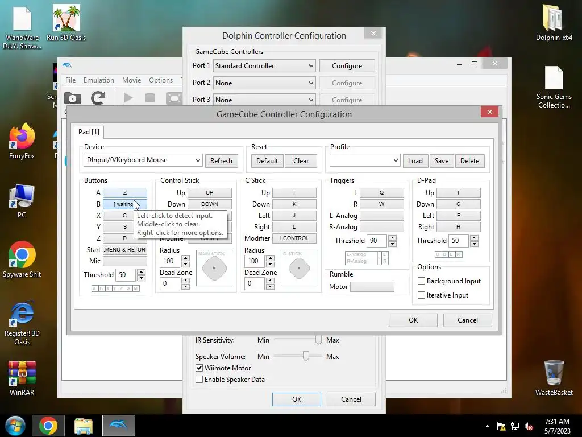Open File Explorer from the taskbar

pos(84,426)
